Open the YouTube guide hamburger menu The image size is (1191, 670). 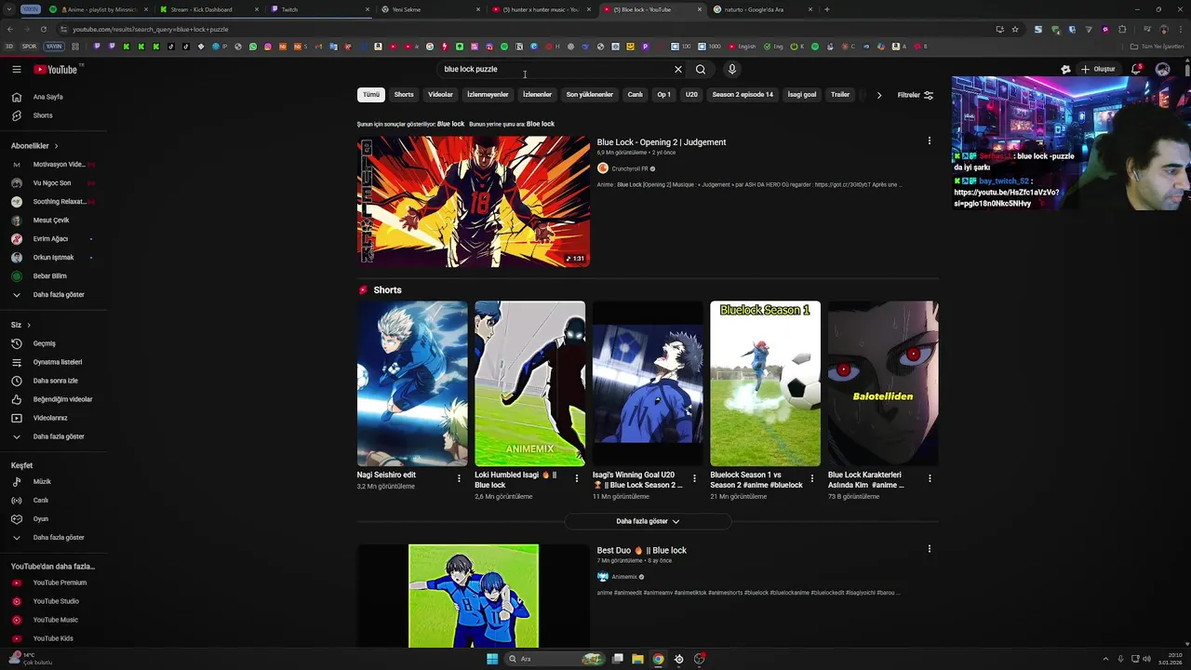click(x=17, y=69)
